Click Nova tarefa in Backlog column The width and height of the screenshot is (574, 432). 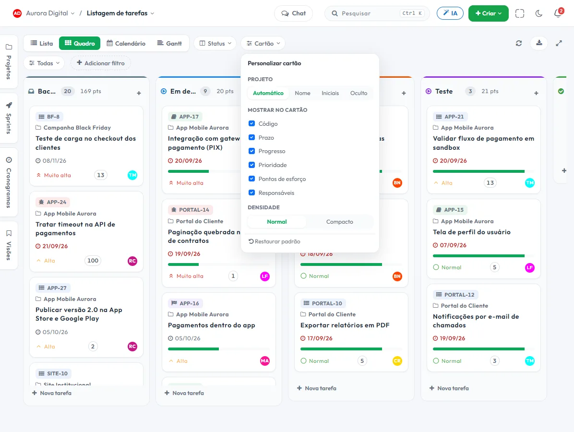52,393
